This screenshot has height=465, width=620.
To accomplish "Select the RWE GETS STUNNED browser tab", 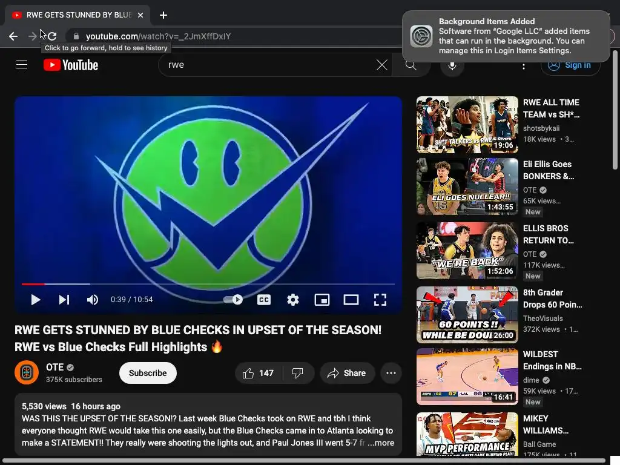I will 77,15.
